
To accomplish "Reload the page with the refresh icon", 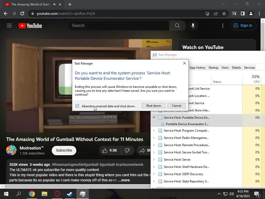I will [x=22, y=13].
